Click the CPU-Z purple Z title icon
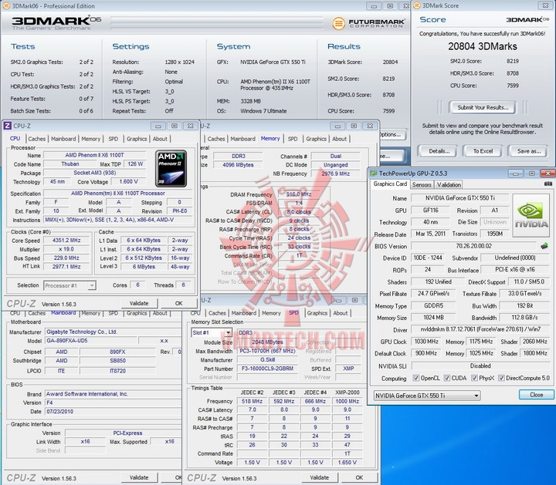 pyautogui.click(x=8, y=126)
